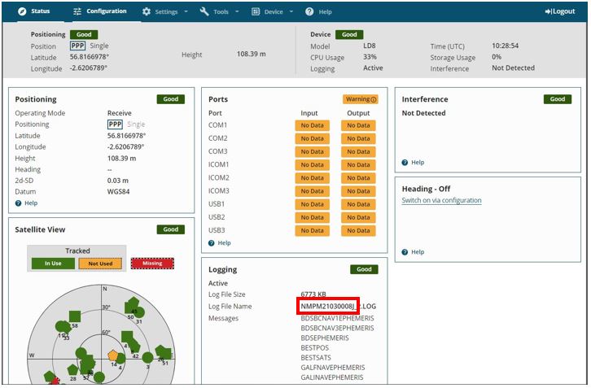Open the Configuration tab
591x388 pixels.
click(100, 11)
